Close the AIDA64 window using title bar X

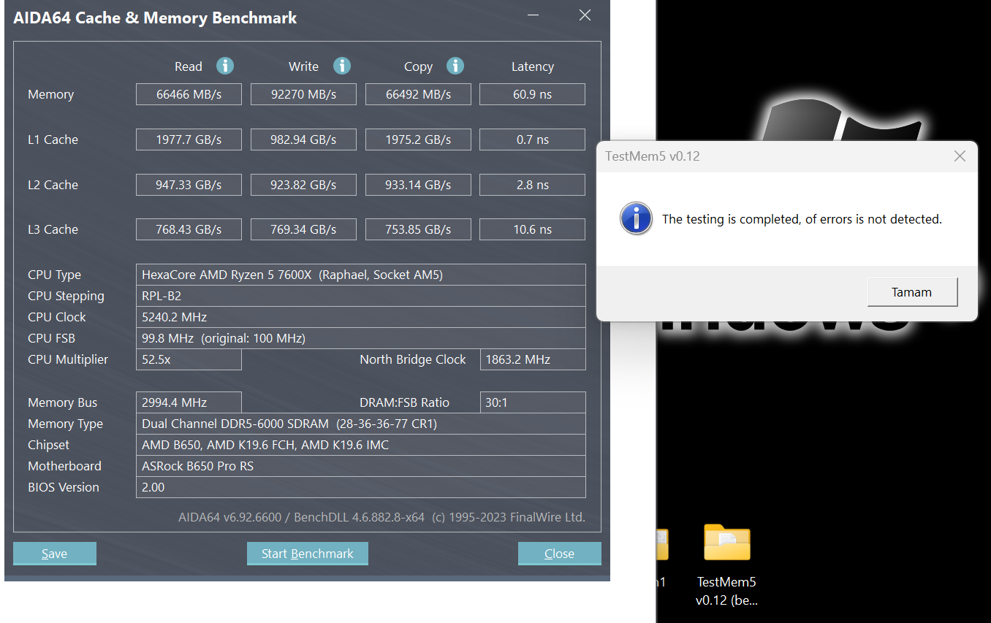tap(585, 15)
